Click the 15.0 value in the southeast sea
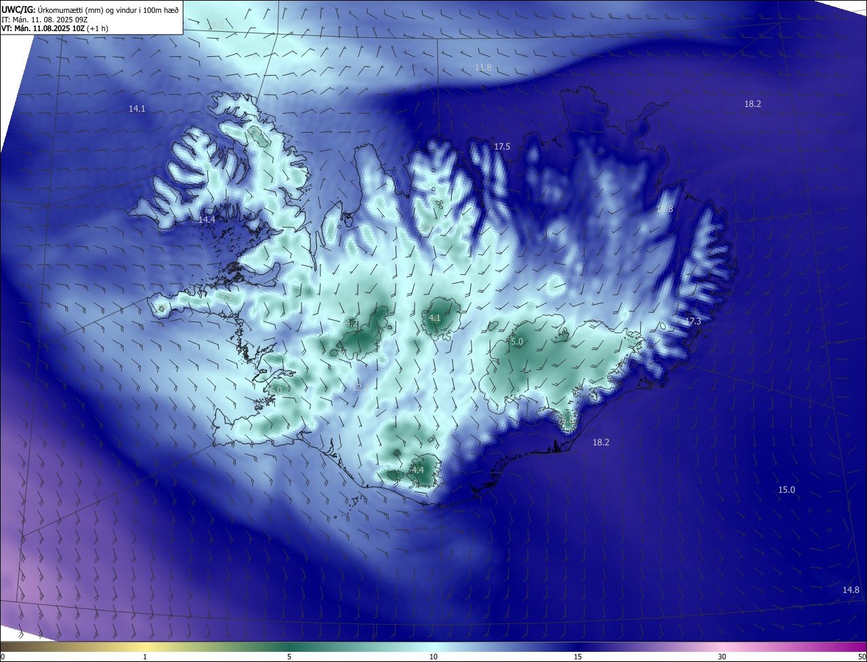867x662 pixels. point(786,489)
